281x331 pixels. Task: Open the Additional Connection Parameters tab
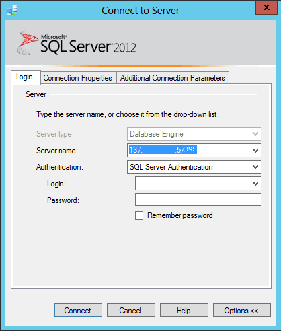tap(173, 78)
